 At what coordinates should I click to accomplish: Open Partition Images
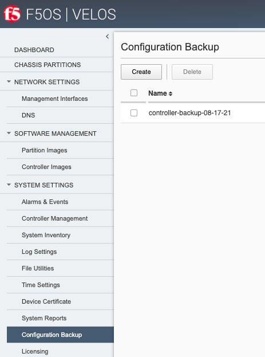tap(44, 150)
